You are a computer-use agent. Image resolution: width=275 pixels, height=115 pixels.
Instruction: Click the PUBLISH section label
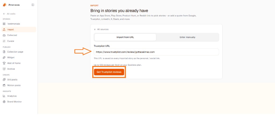(x=6, y=47)
